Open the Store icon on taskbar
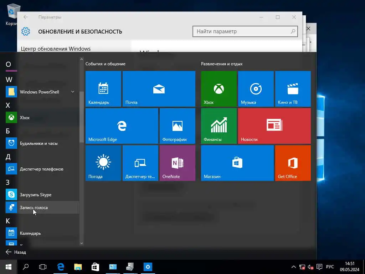 (95, 267)
